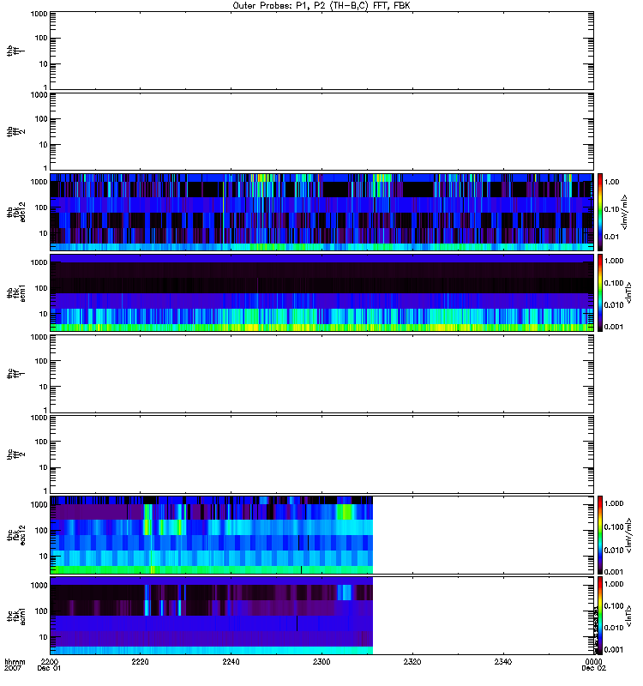Click the '<|nT|>' unit label of thb scm1 colorbar
Screen dimensions: 643x686
[628, 292]
